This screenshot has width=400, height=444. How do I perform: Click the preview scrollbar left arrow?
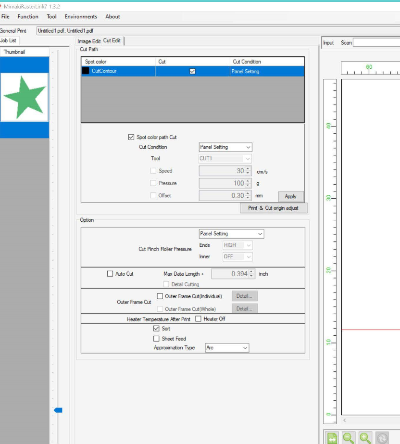345,420
